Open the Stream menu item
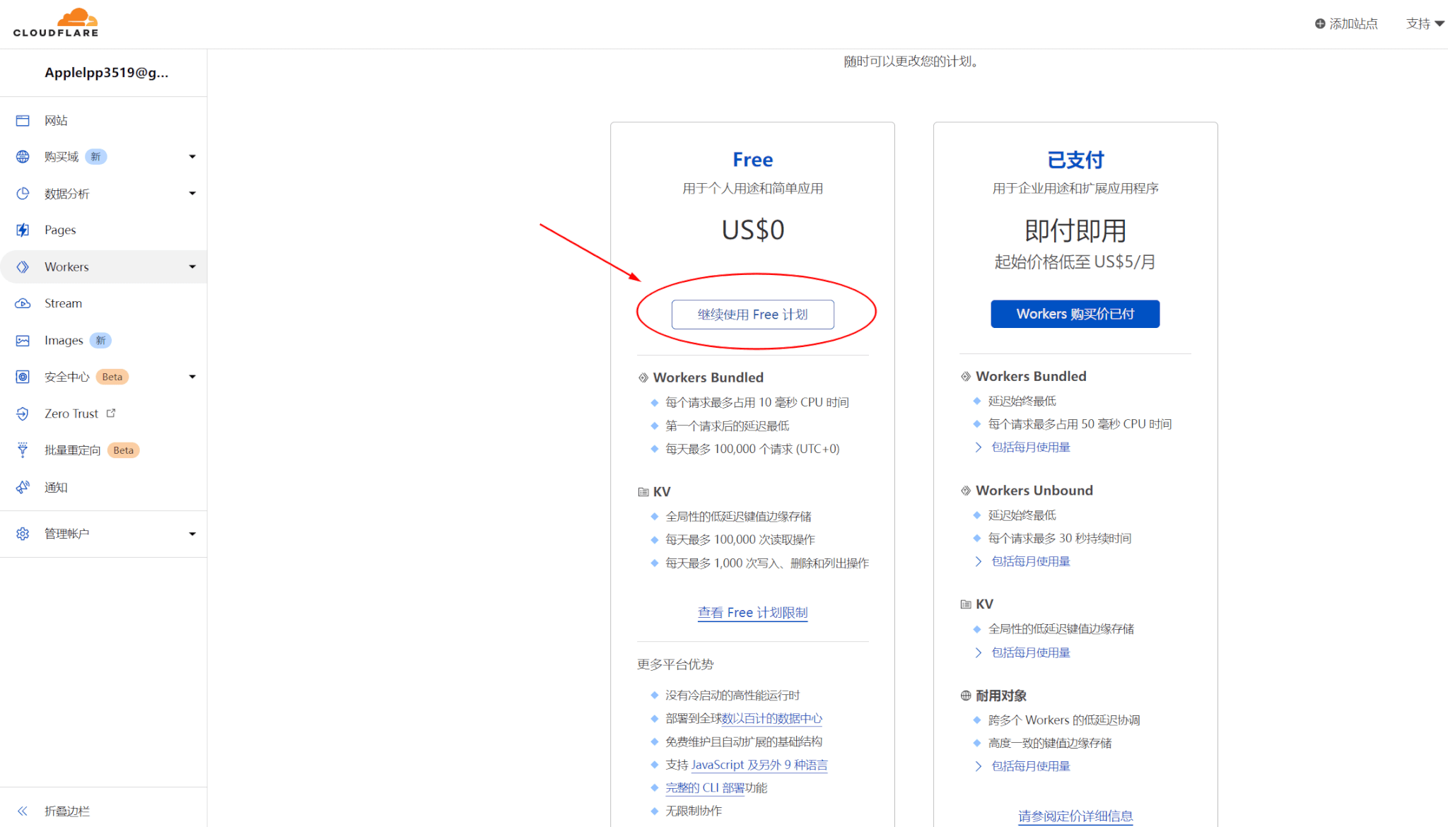Viewport: 1448px width, 827px height. (103, 303)
